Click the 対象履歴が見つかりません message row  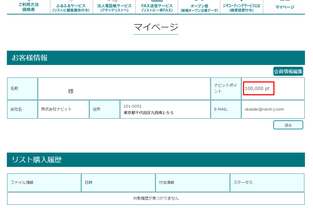pos(156,198)
